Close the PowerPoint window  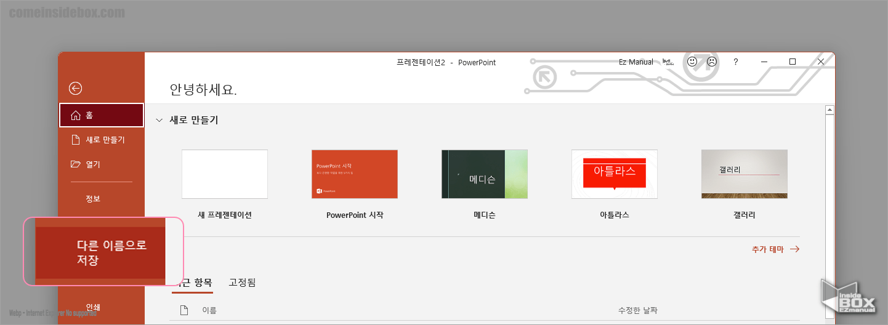pos(821,62)
